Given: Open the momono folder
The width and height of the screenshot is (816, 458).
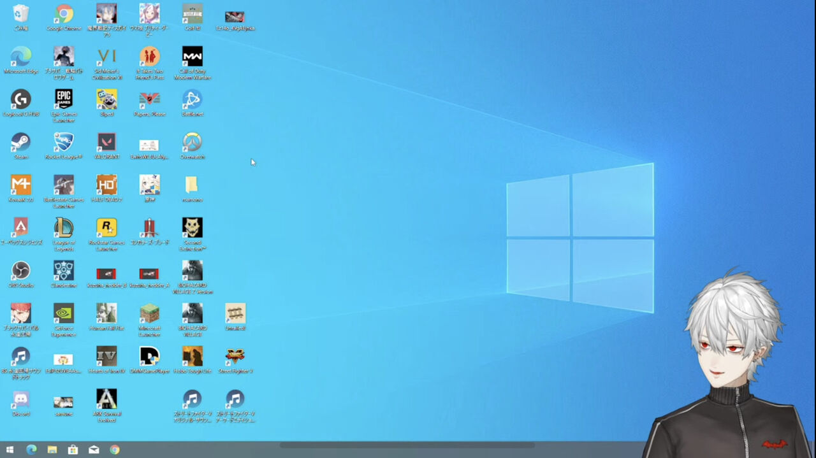Looking at the screenshot, I should (x=192, y=185).
